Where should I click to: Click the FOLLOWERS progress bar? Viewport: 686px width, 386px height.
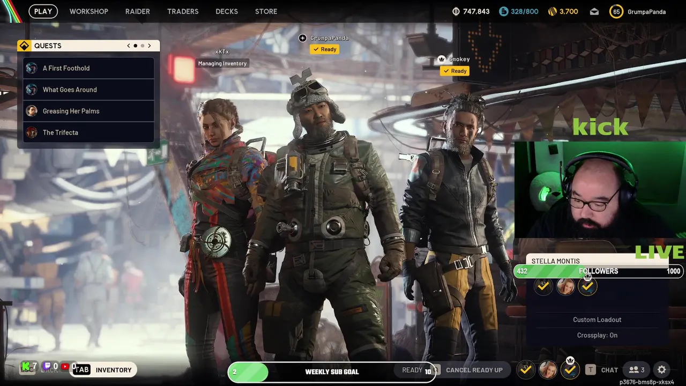coord(598,271)
